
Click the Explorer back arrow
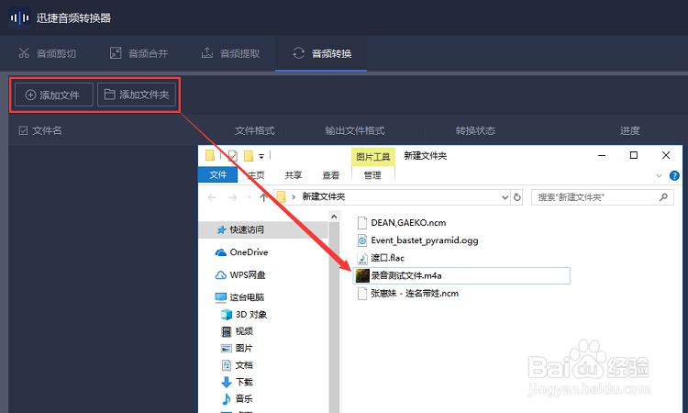212,197
